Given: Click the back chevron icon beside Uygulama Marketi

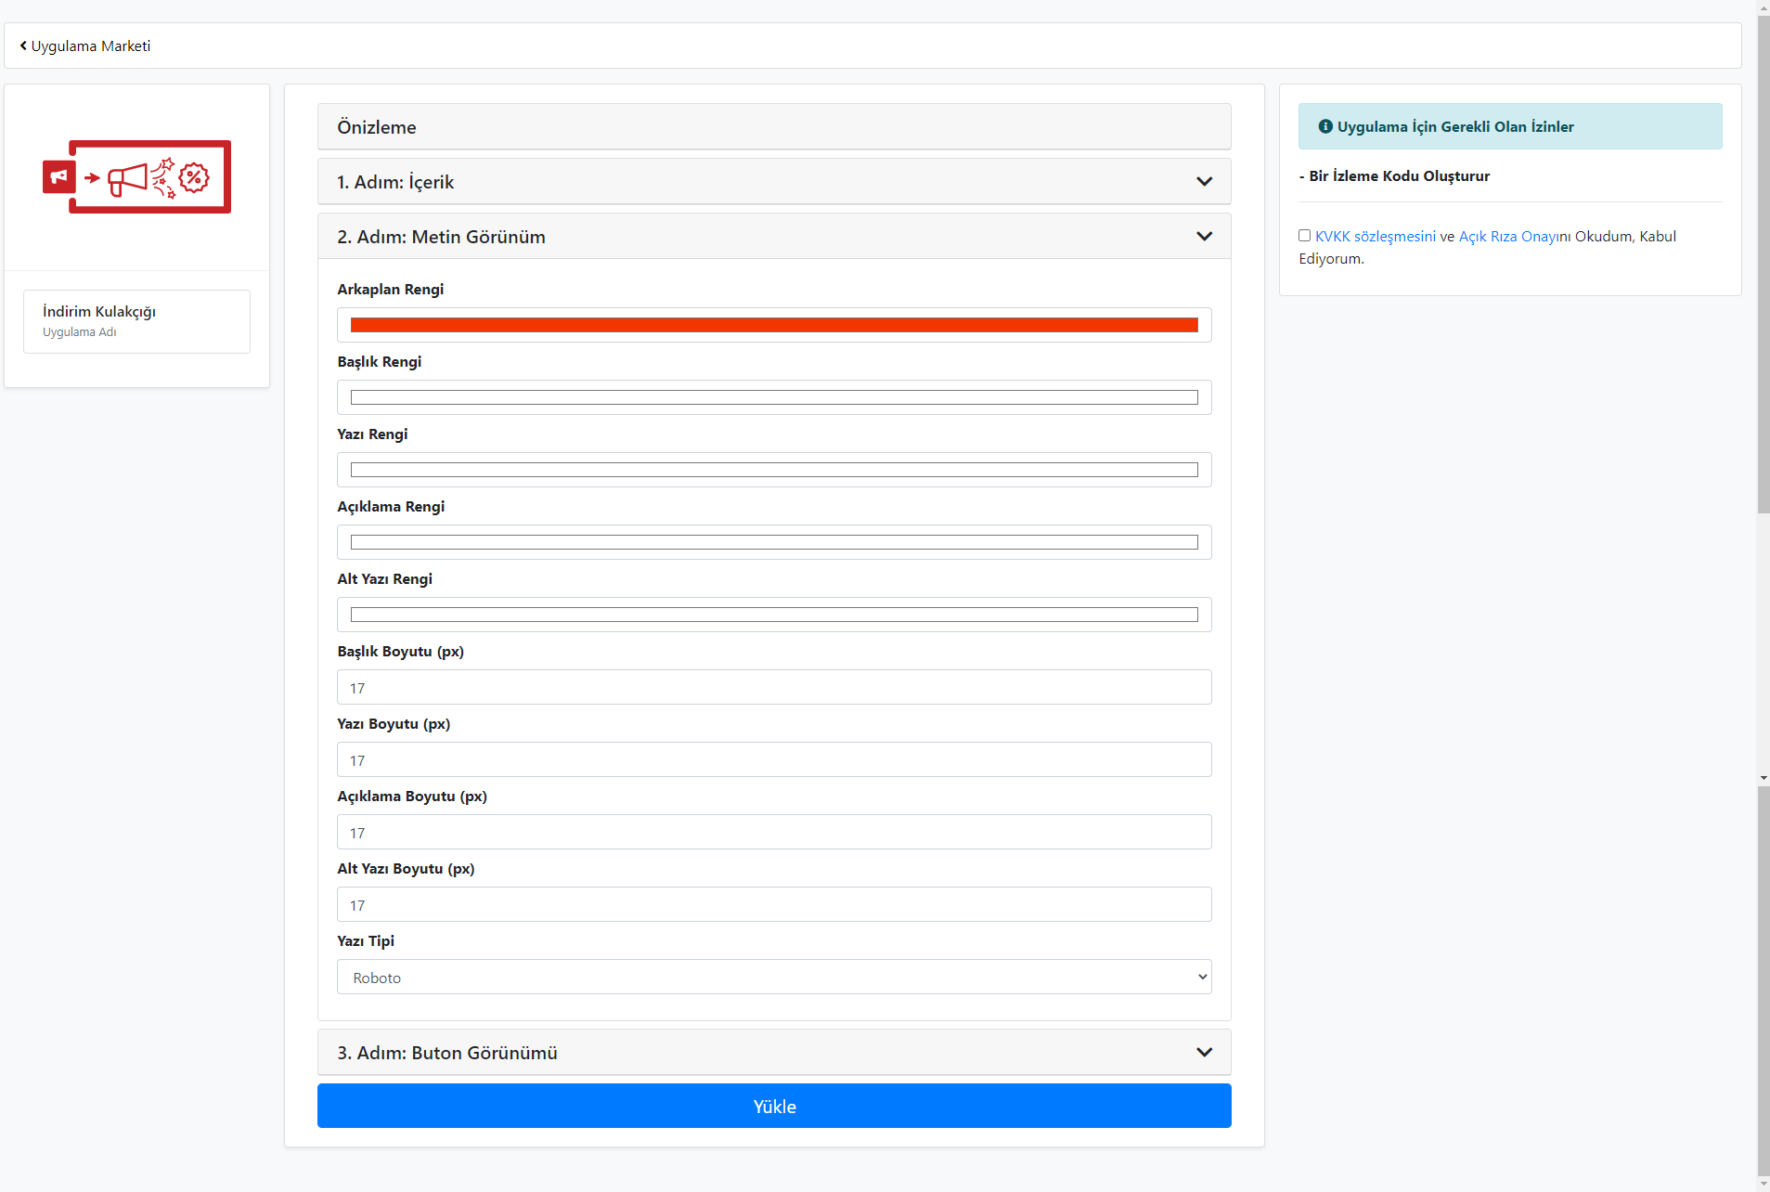Looking at the screenshot, I should [23, 45].
